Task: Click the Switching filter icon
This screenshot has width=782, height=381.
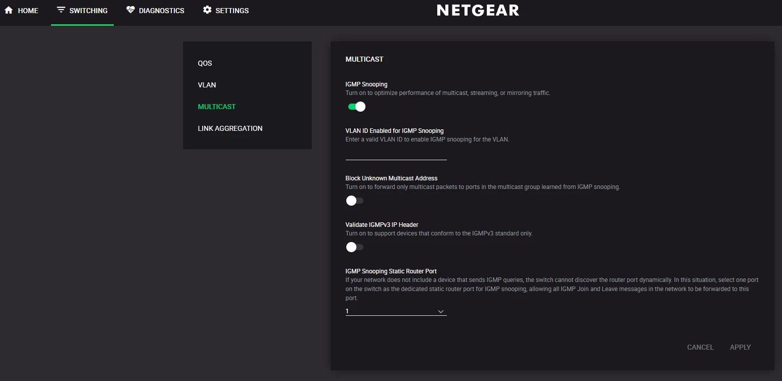Action: click(61, 10)
